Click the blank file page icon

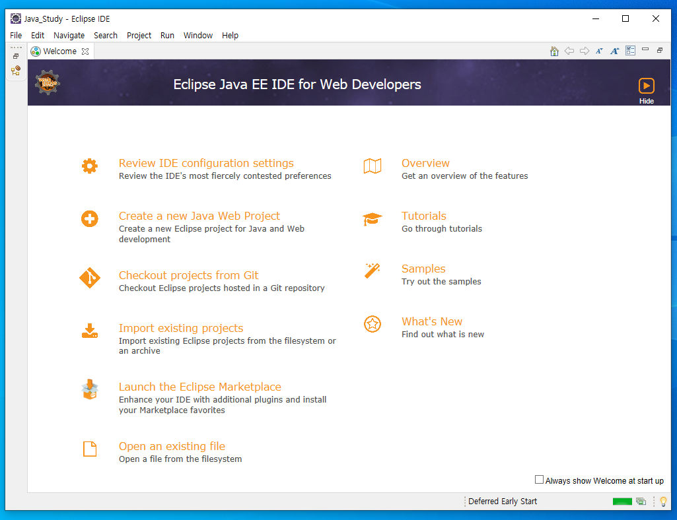point(90,449)
